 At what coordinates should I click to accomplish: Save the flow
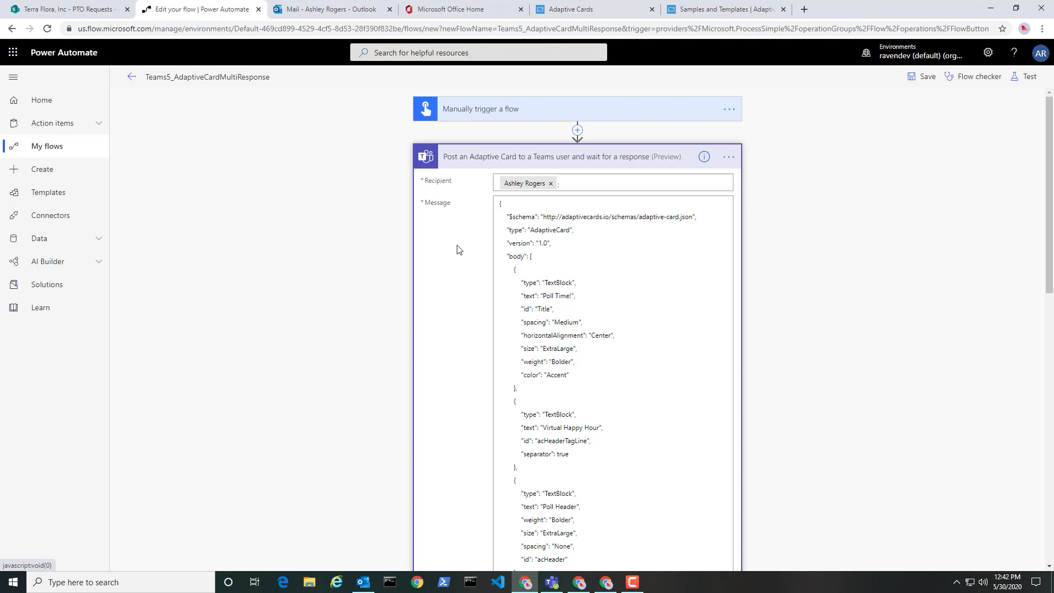(921, 77)
